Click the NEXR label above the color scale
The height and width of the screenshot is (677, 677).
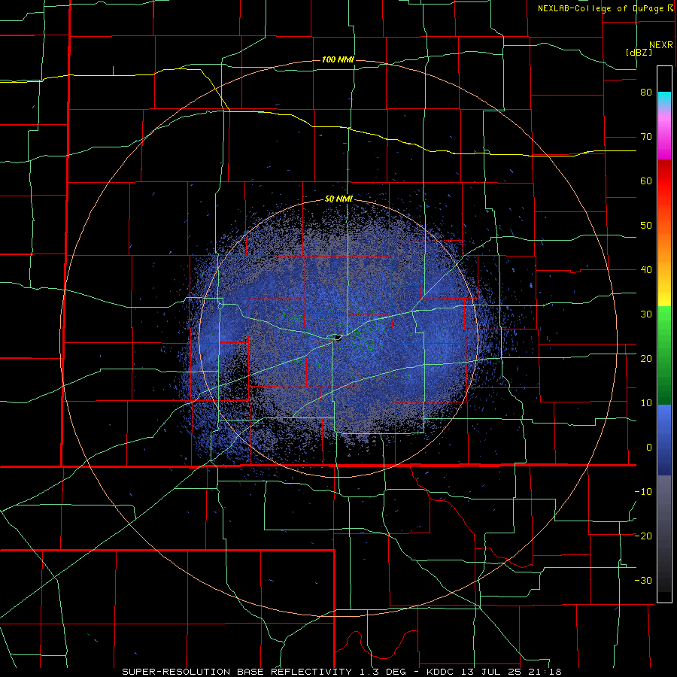[661, 45]
